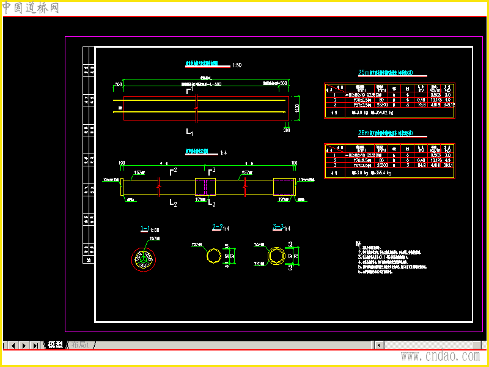The height and width of the screenshot is (367, 489).
Task: Click the horizontal scrollbar thumb
Action: coord(477,345)
